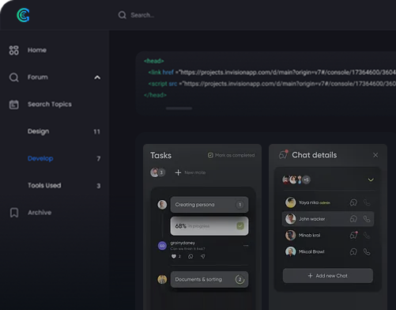Screen dimensions: 396x310
Task: Open the Archive menu item
Action: 40,213
